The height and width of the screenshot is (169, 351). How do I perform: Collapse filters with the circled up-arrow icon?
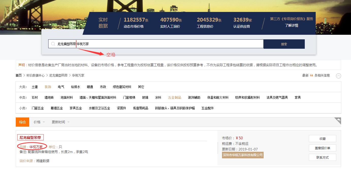click(x=339, y=76)
